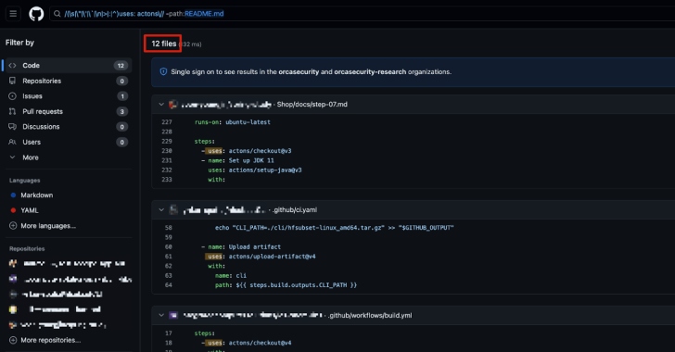Click the Users filter people icon
Viewport: 675px width, 352px height.
(12, 142)
